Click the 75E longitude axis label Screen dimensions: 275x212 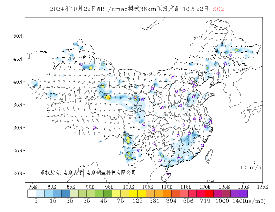[32, 187]
